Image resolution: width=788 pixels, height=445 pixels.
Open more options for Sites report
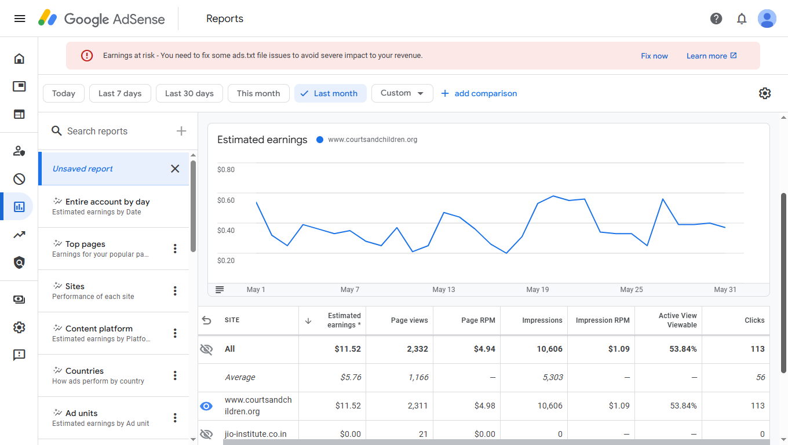pyautogui.click(x=175, y=291)
